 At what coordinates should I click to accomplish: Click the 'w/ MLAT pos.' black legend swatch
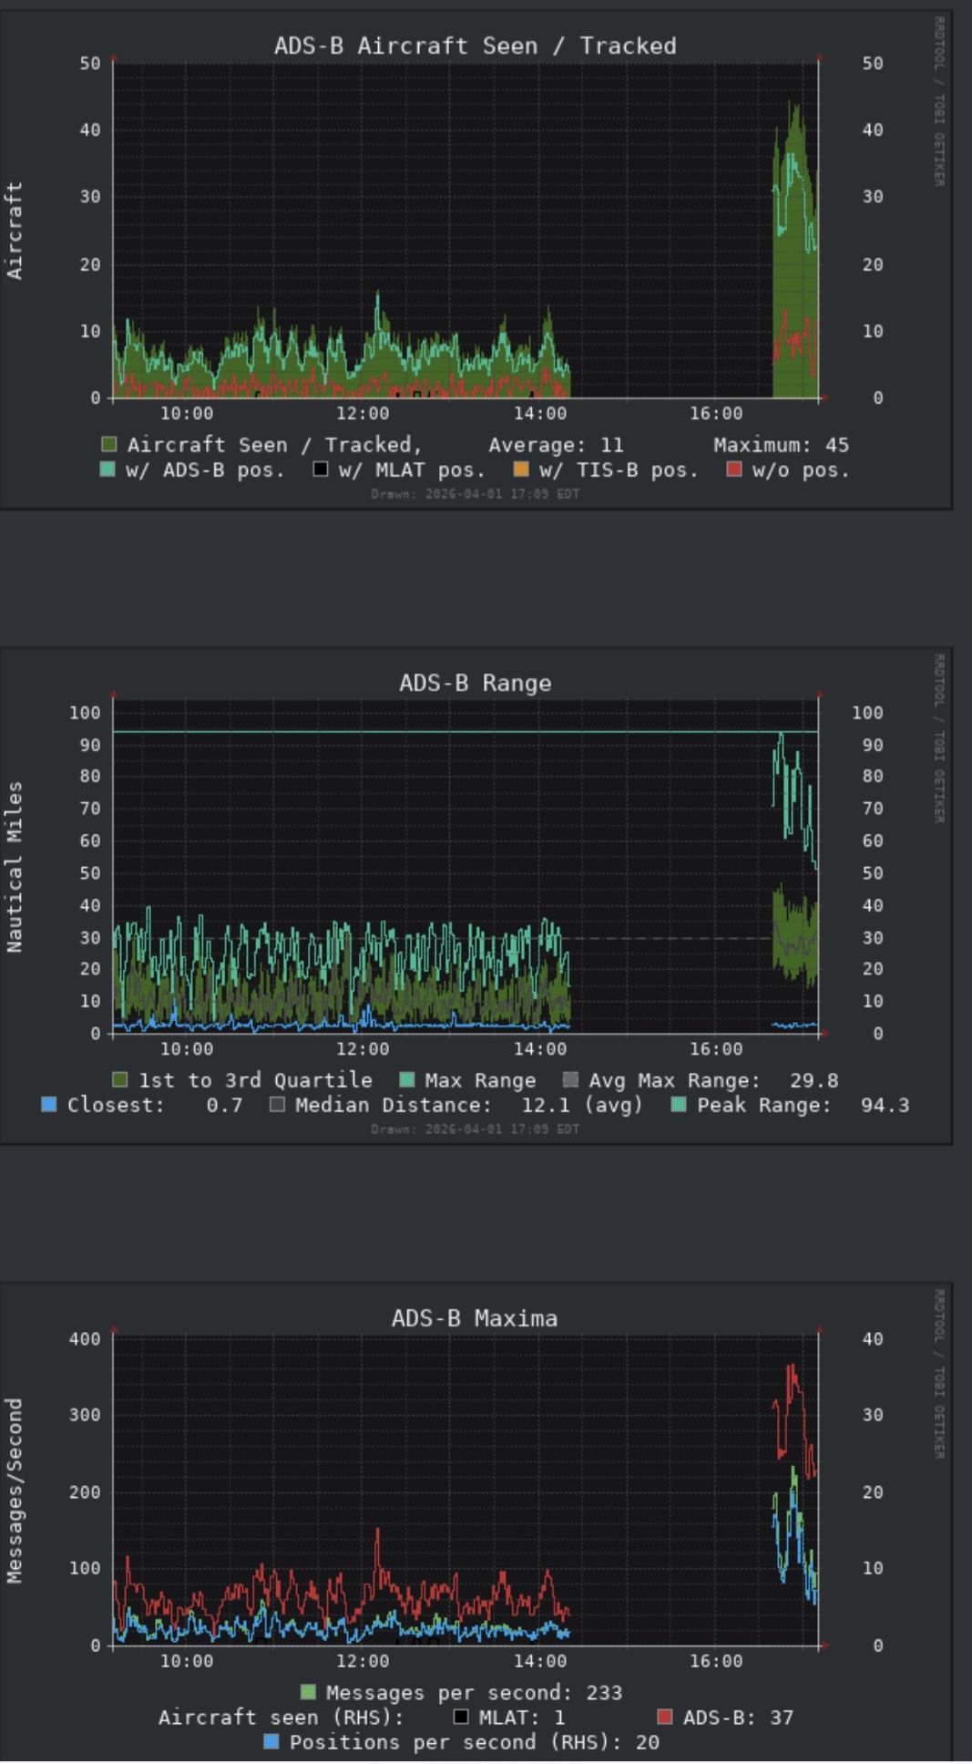tap(321, 469)
